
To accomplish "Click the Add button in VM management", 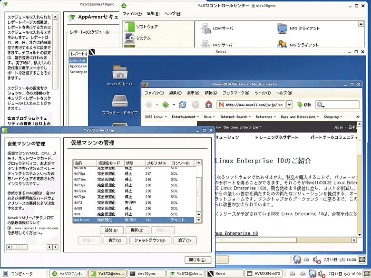I will tap(111, 230).
